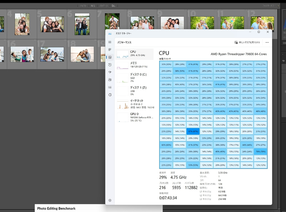Open the more options (…) menu

[x=267, y=42]
